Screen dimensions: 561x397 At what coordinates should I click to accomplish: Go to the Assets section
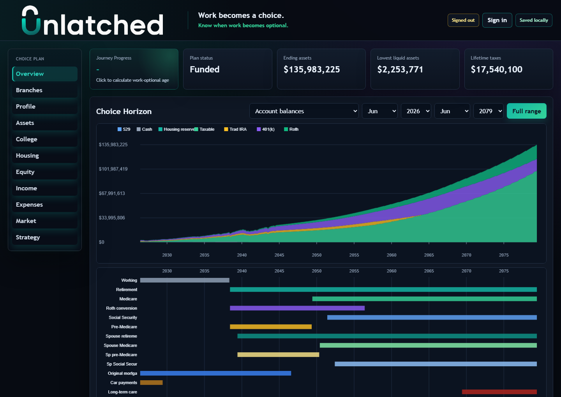[45, 123]
